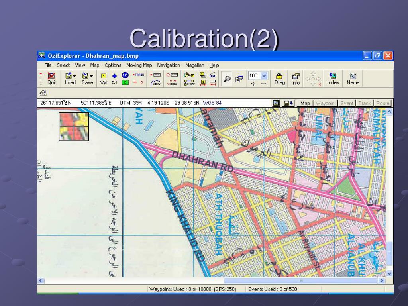Click the map zoom preview thumbnail

click(74, 126)
